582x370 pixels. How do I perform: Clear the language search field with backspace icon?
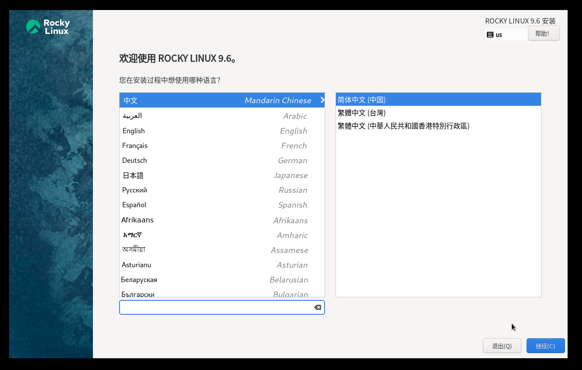pyautogui.click(x=318, y=307)
